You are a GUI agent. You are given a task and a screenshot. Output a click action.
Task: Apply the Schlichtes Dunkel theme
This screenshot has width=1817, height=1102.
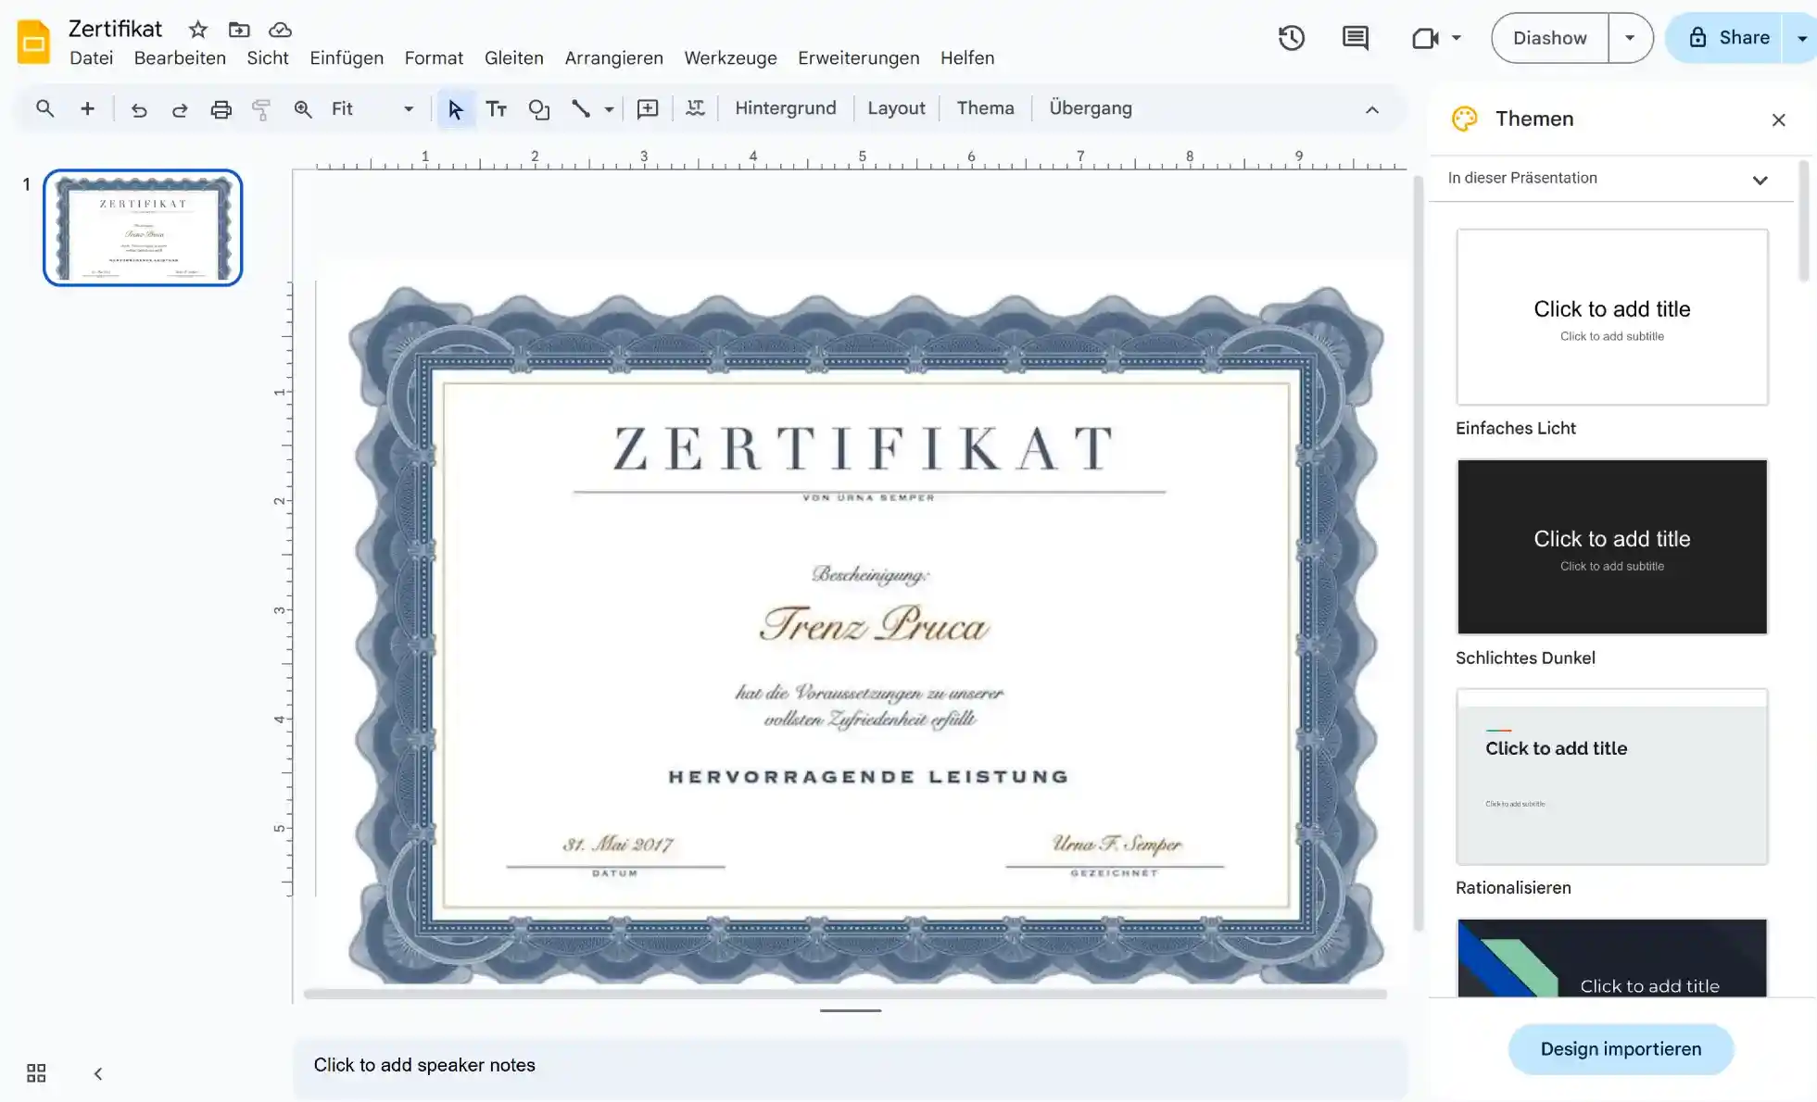point(1611,546)
